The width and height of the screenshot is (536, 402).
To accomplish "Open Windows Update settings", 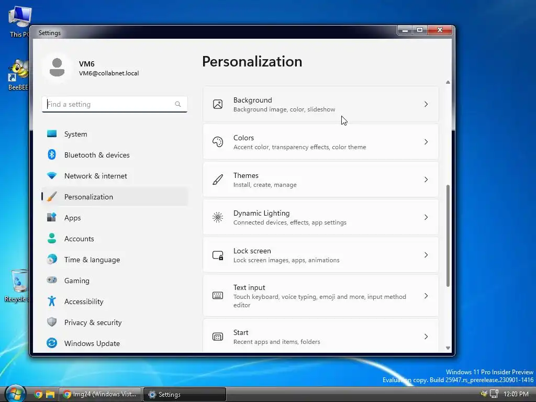I will 115,343.
